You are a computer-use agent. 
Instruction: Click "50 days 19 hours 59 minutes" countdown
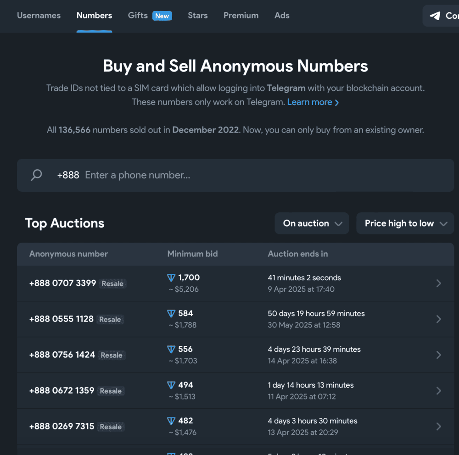point(316,313)
